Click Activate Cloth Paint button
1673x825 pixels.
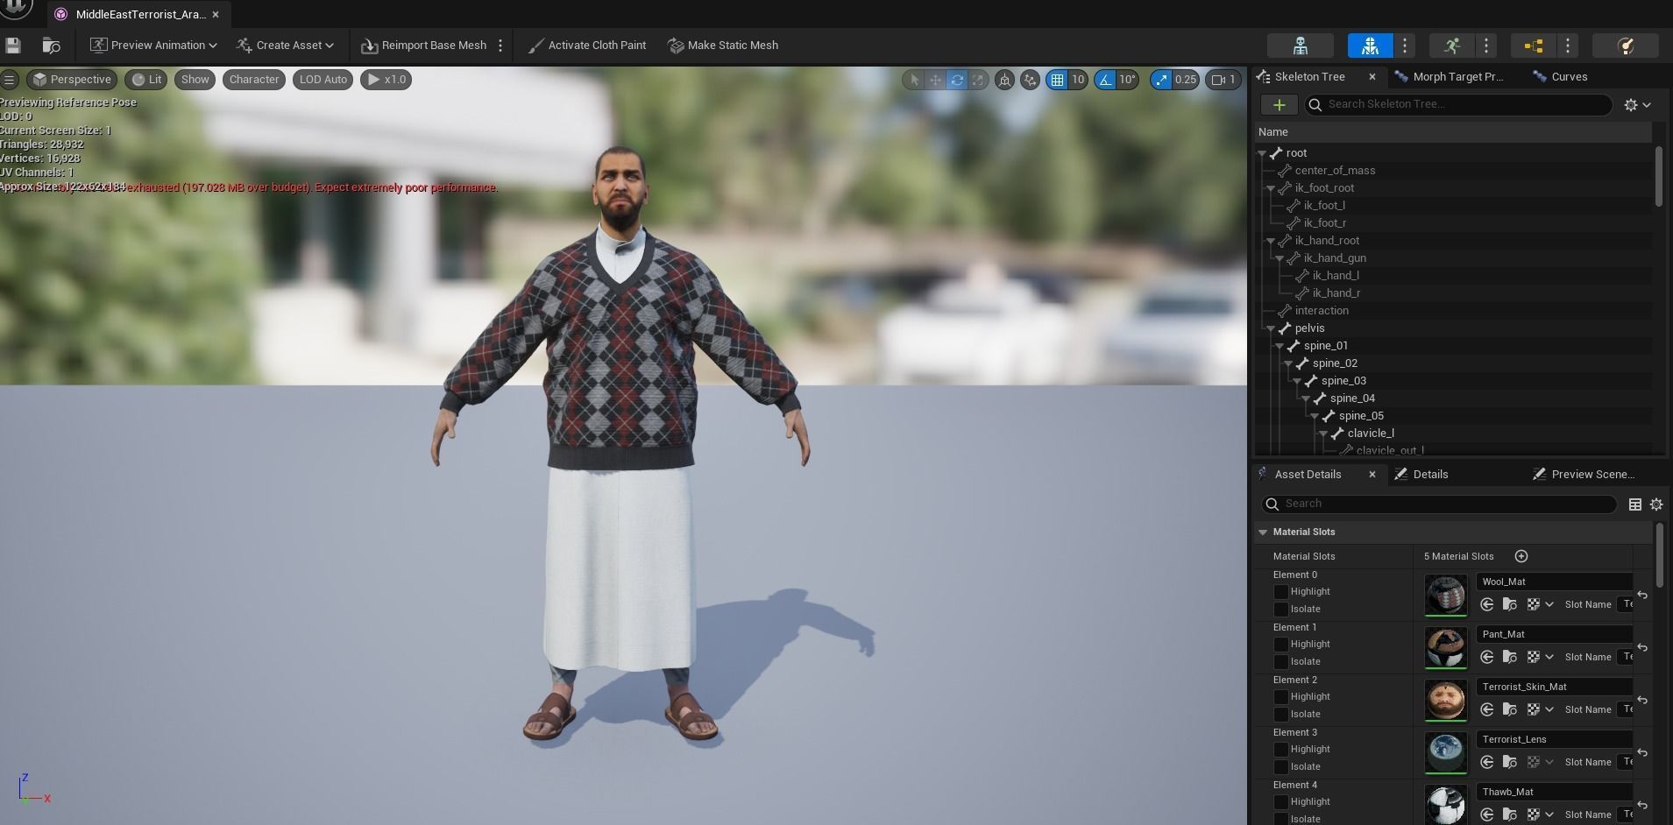[587, 45]
